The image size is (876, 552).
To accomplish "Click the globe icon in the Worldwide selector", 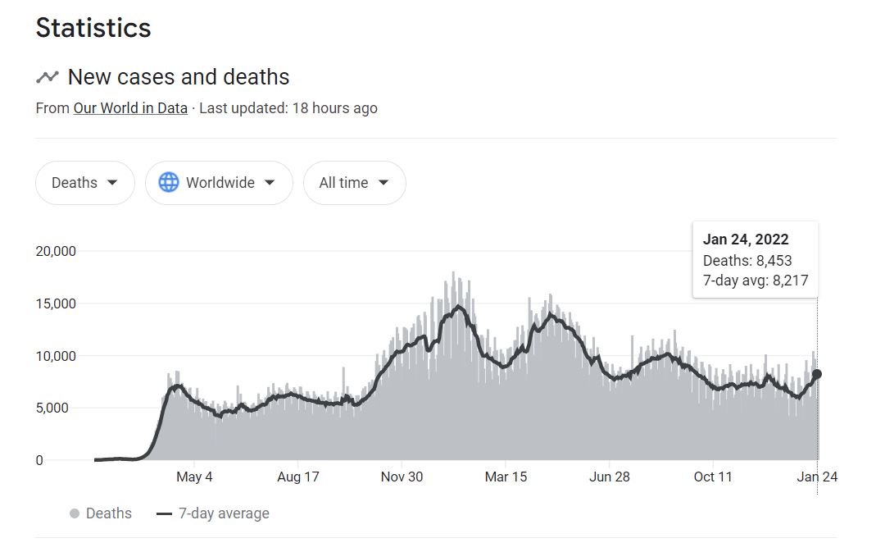I will [169, 183].
